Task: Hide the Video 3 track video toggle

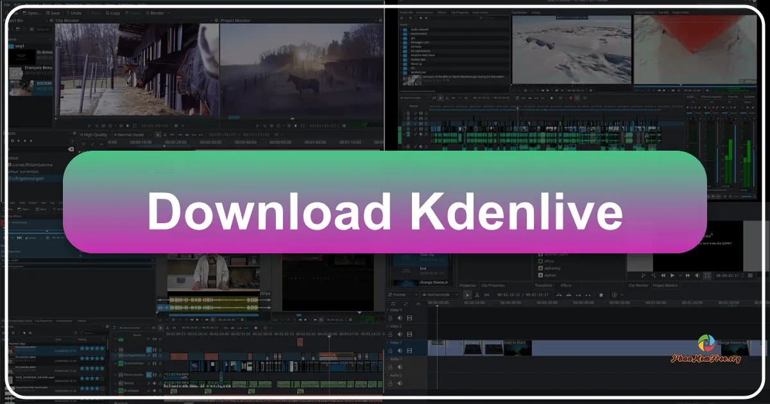Action: [x=409, y=318]
